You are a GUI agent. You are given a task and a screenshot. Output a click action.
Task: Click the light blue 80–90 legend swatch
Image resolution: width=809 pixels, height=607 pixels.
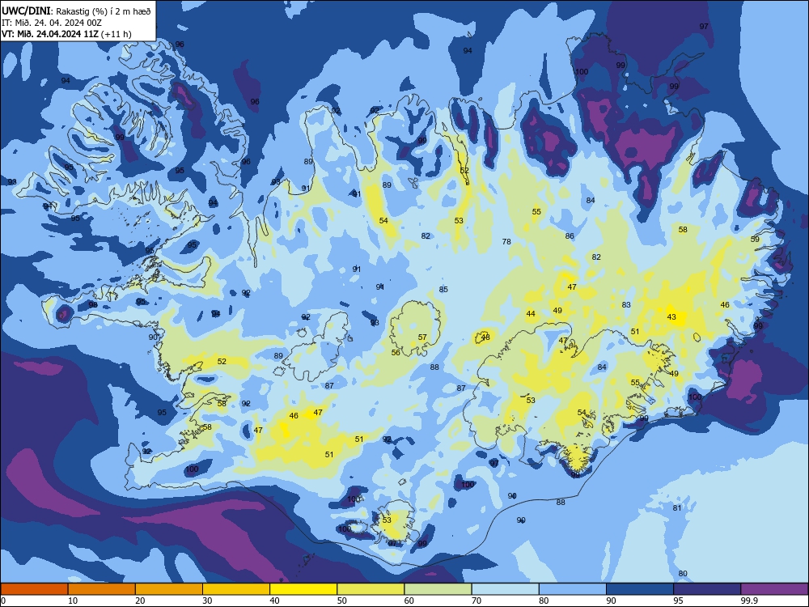point(573,589)
